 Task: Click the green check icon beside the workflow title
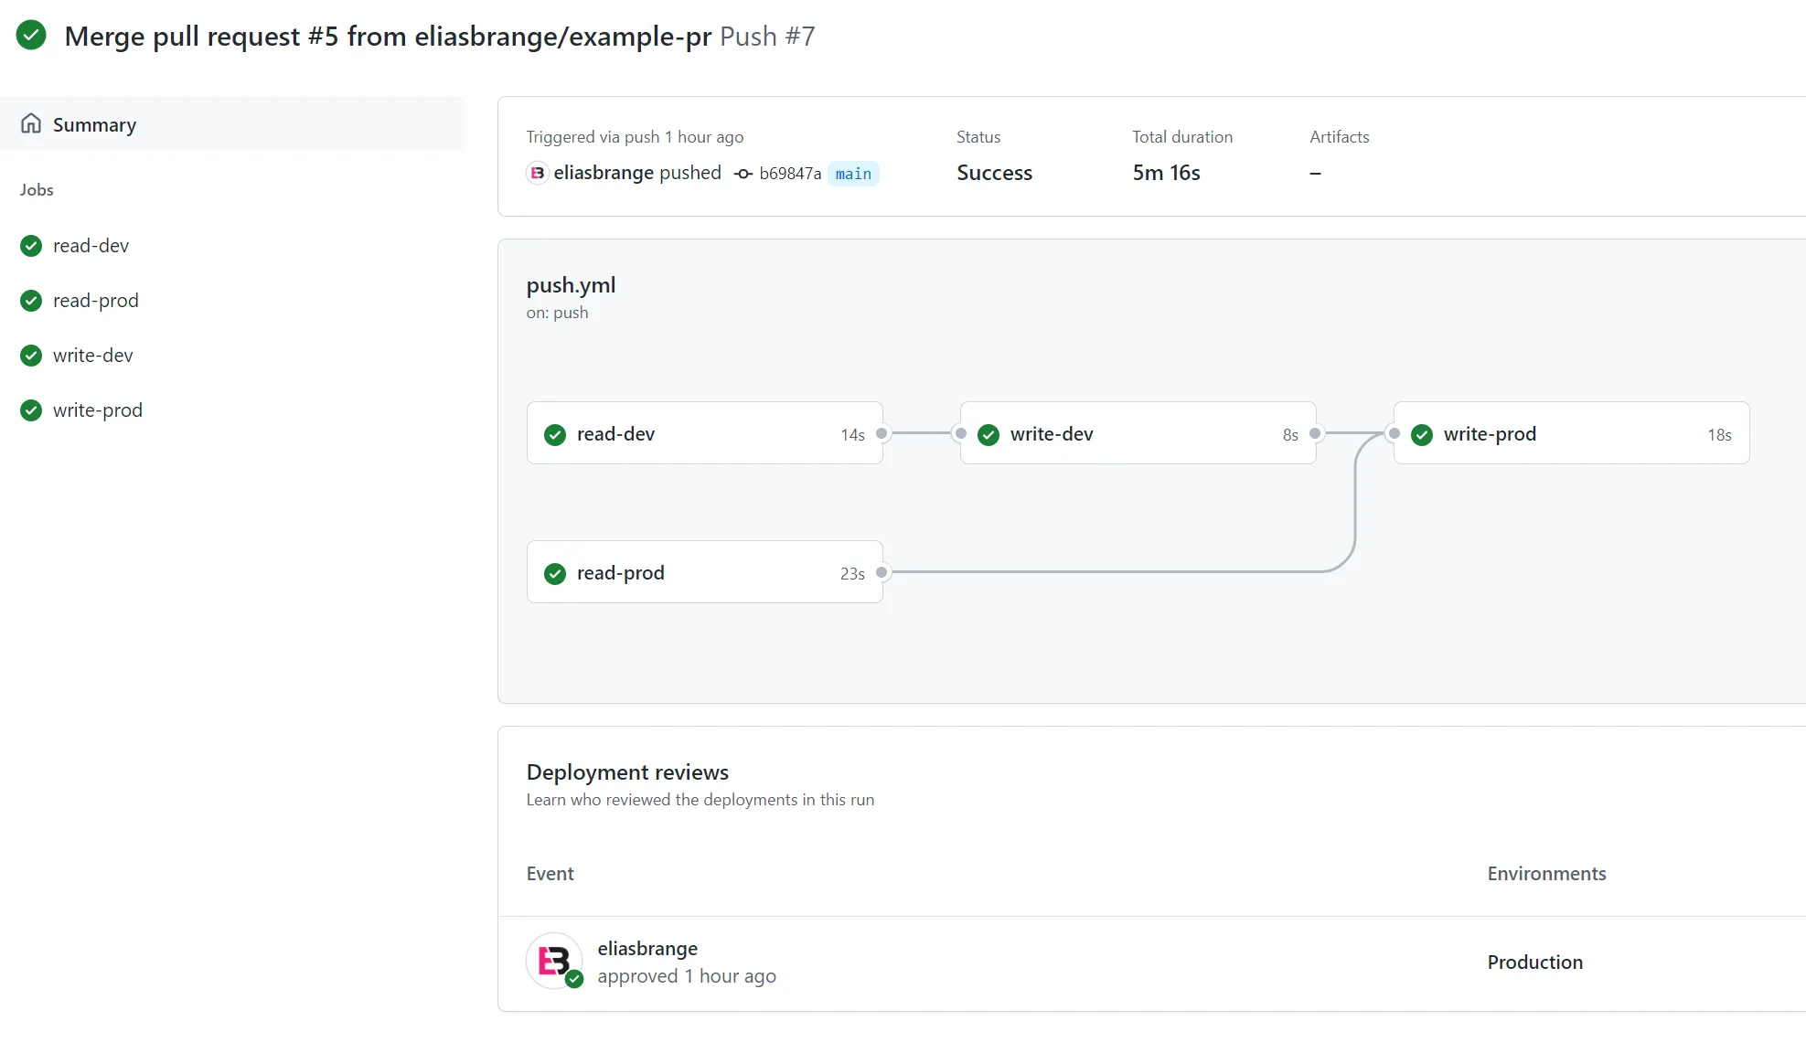pos(31,35)
